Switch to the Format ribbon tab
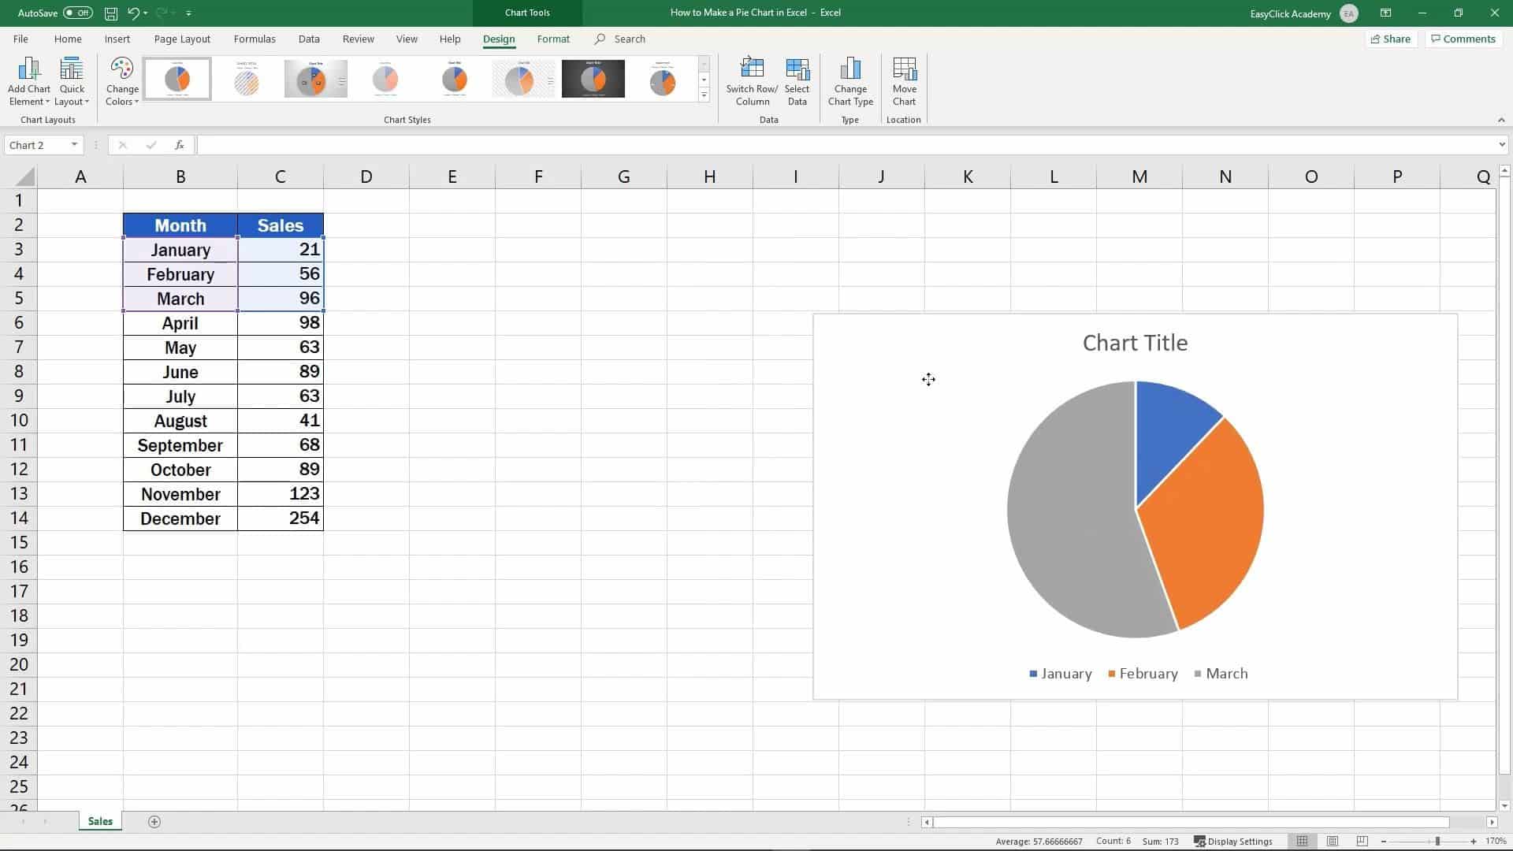This screenshot has width=1513, height=851. tap(553, 39)
